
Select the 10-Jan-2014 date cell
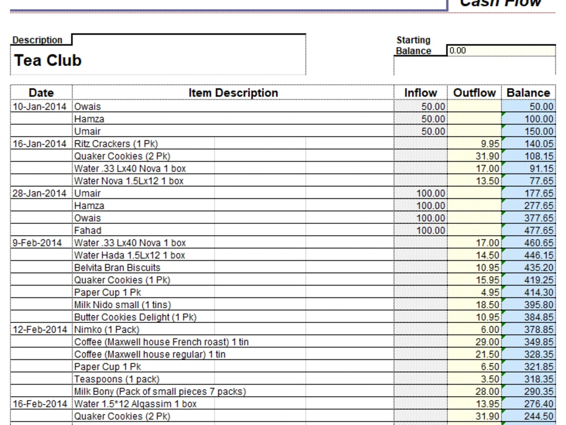41,107
